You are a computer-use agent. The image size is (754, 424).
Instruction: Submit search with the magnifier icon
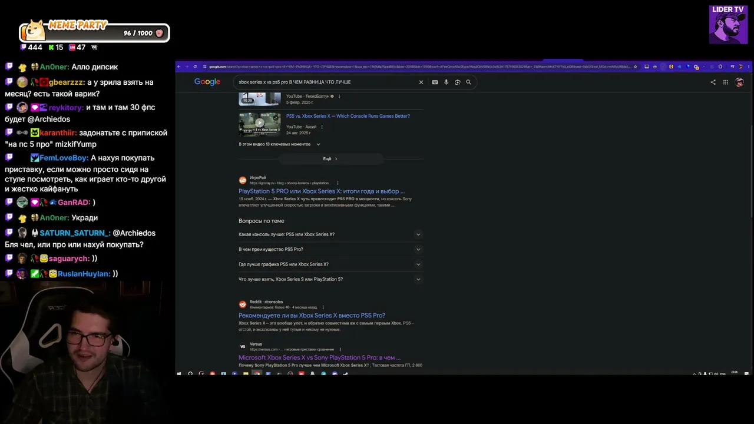[x=468, y=82]
